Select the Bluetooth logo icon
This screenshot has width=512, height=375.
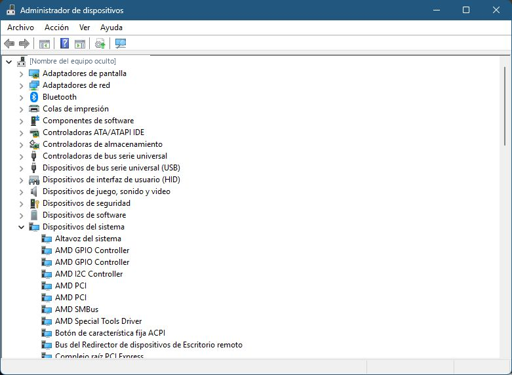coord(34,97)
